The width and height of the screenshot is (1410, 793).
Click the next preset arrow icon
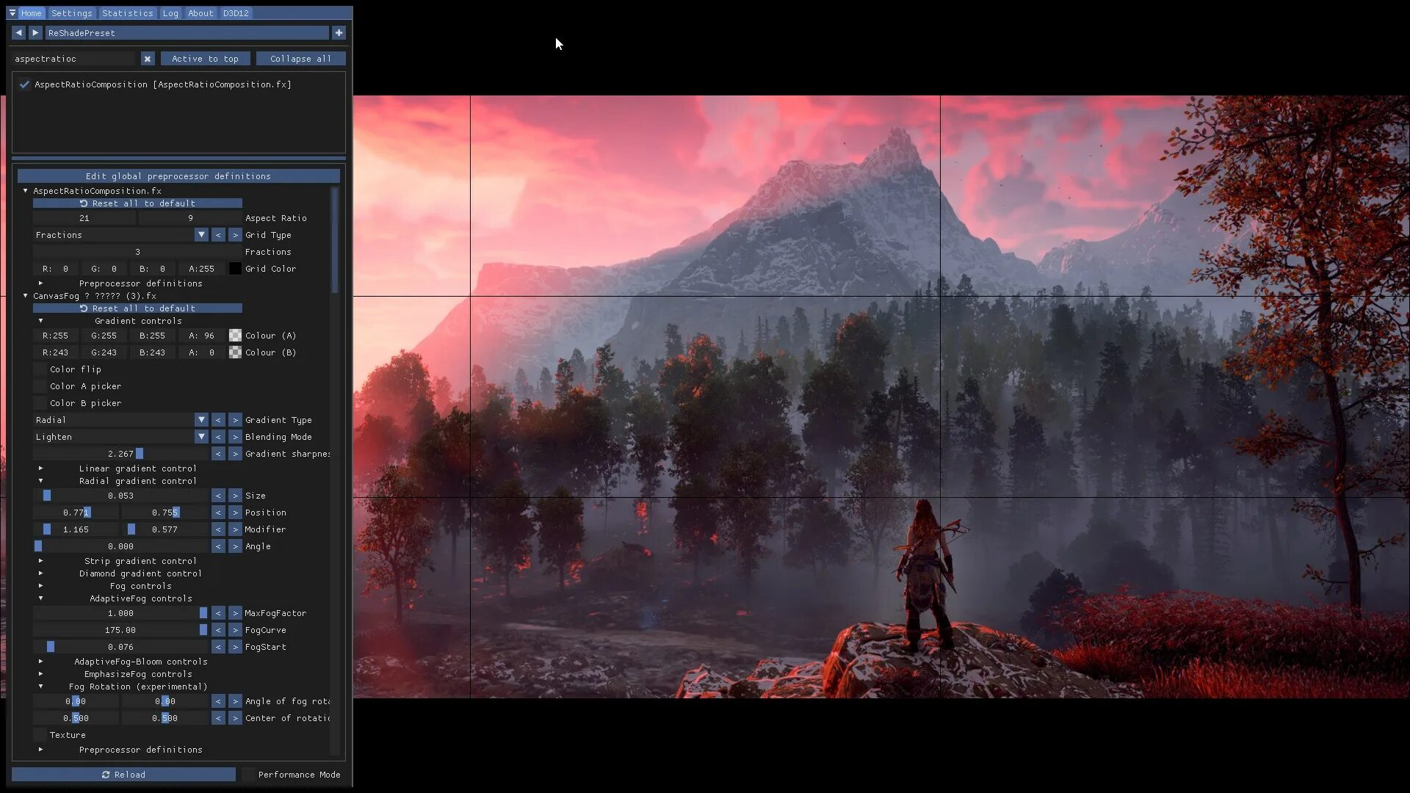[x=35, y=33]
